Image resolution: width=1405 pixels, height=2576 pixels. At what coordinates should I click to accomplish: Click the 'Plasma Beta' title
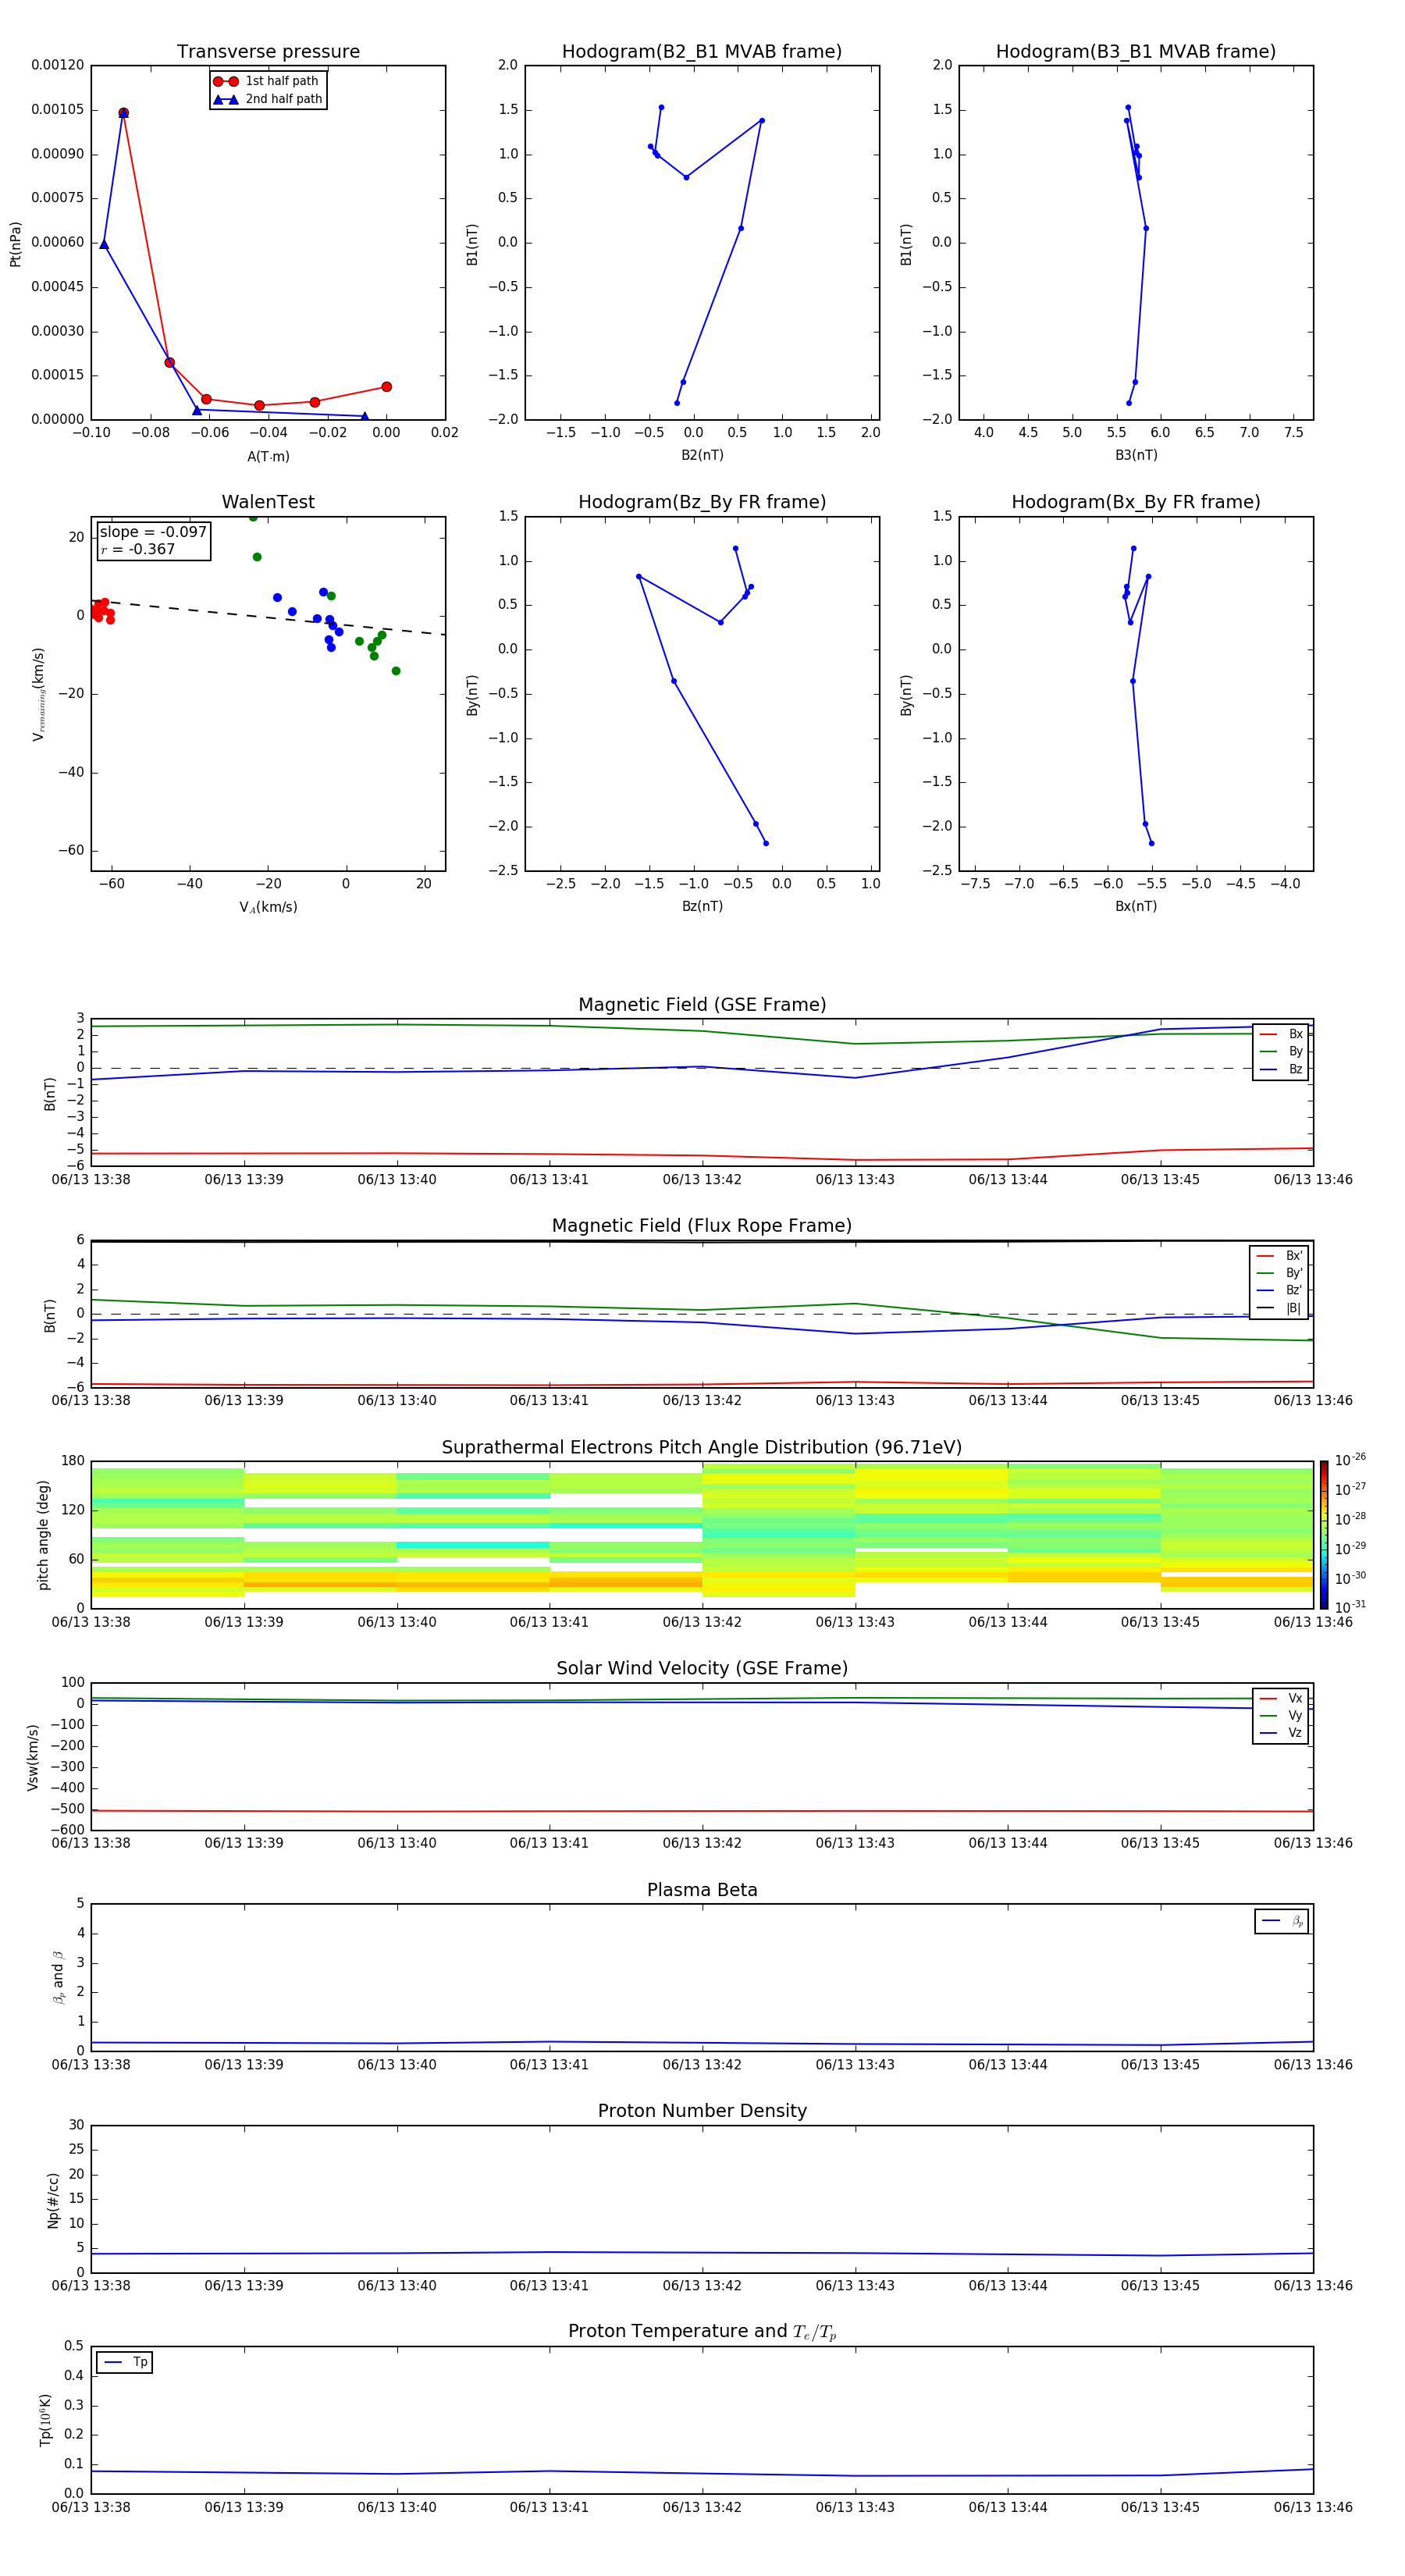click(702, 1890)
